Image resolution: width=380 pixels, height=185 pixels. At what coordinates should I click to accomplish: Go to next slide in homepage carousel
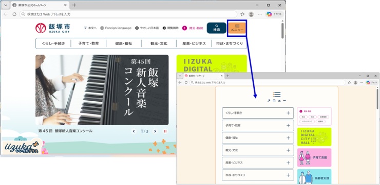pyautogui.click(x=155, y=131)
